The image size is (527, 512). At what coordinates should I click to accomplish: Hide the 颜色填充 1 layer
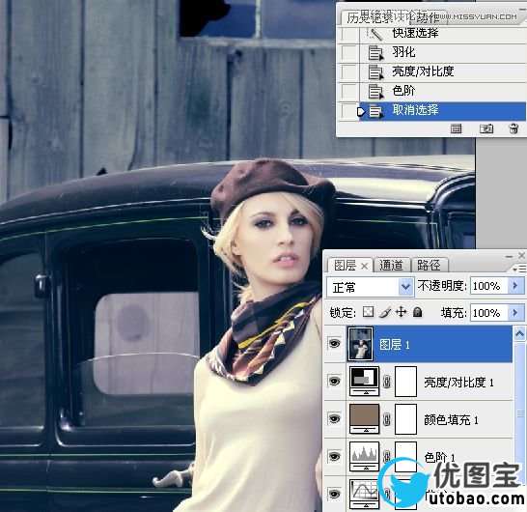(334, 419)
